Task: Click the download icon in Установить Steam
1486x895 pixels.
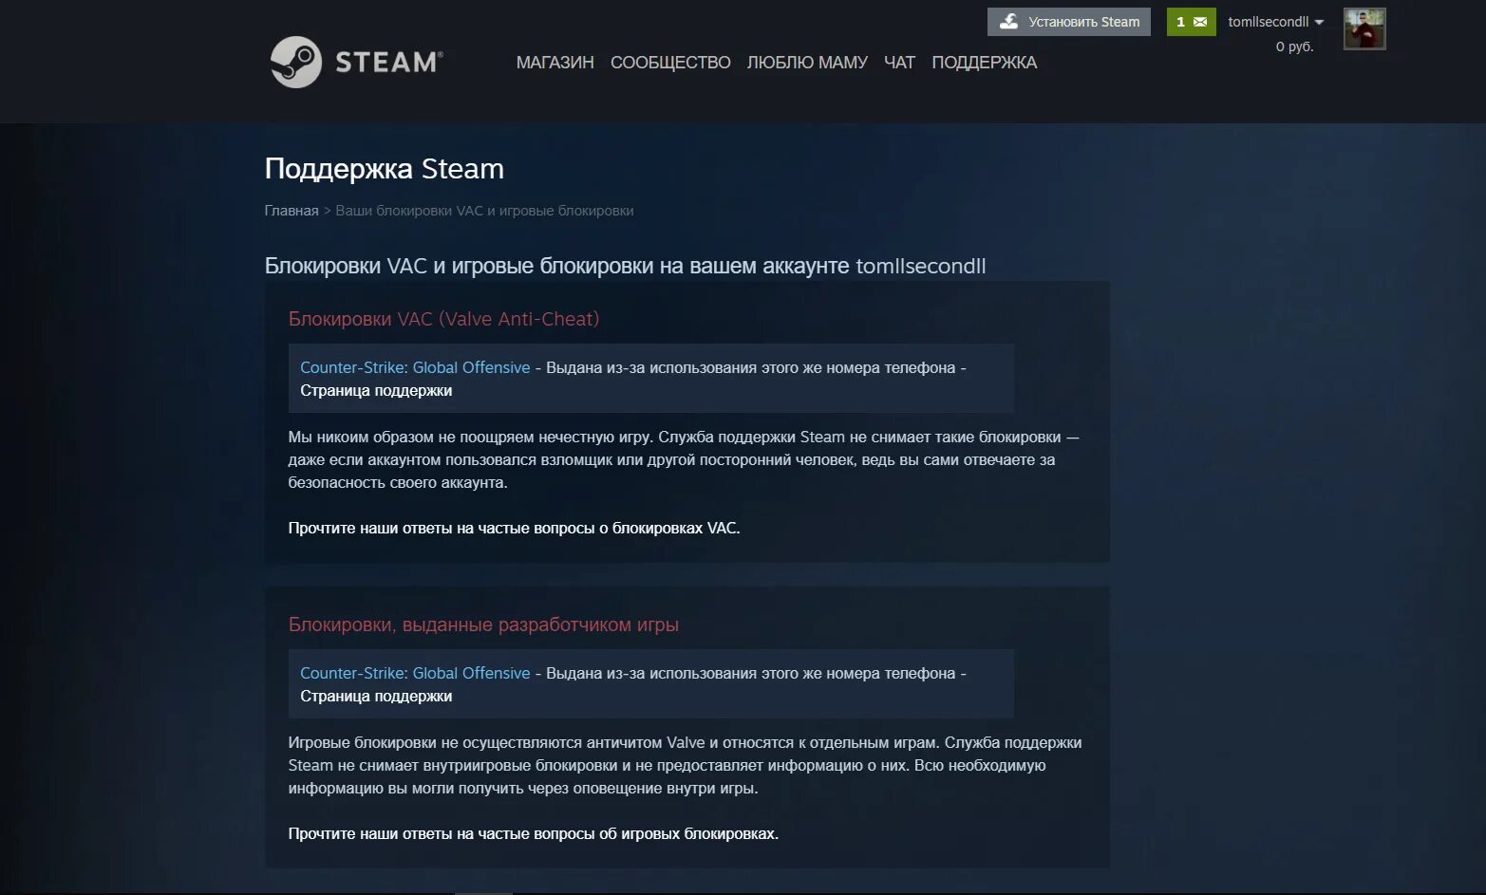Action: tap(1008, 21)
